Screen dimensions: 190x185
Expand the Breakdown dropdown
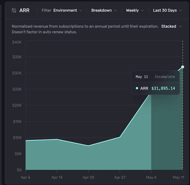104,10
